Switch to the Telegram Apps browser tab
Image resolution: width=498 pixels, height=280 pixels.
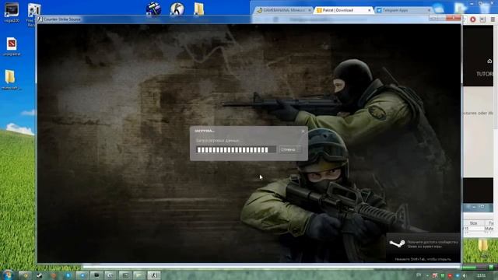pyautogui.click(x=403, y=10)
